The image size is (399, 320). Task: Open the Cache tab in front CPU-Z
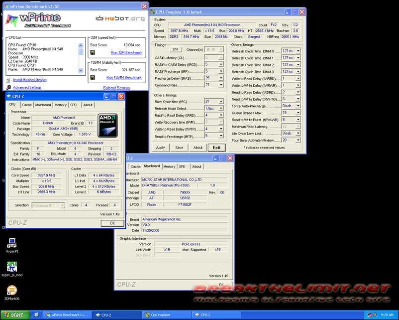(x=27, y=105)
